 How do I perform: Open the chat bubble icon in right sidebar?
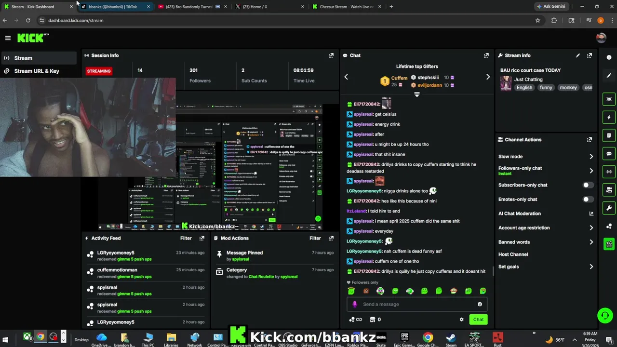(609, 154)
